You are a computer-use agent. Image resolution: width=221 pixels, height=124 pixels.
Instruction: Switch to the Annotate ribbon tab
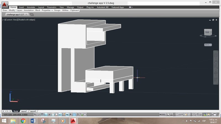[x=31, y=7]
